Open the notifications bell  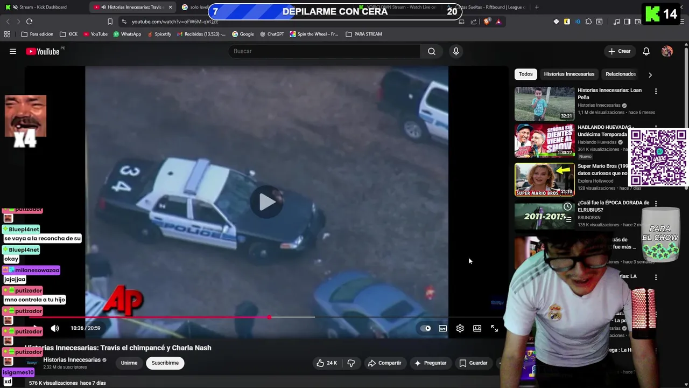click(646, 51)
